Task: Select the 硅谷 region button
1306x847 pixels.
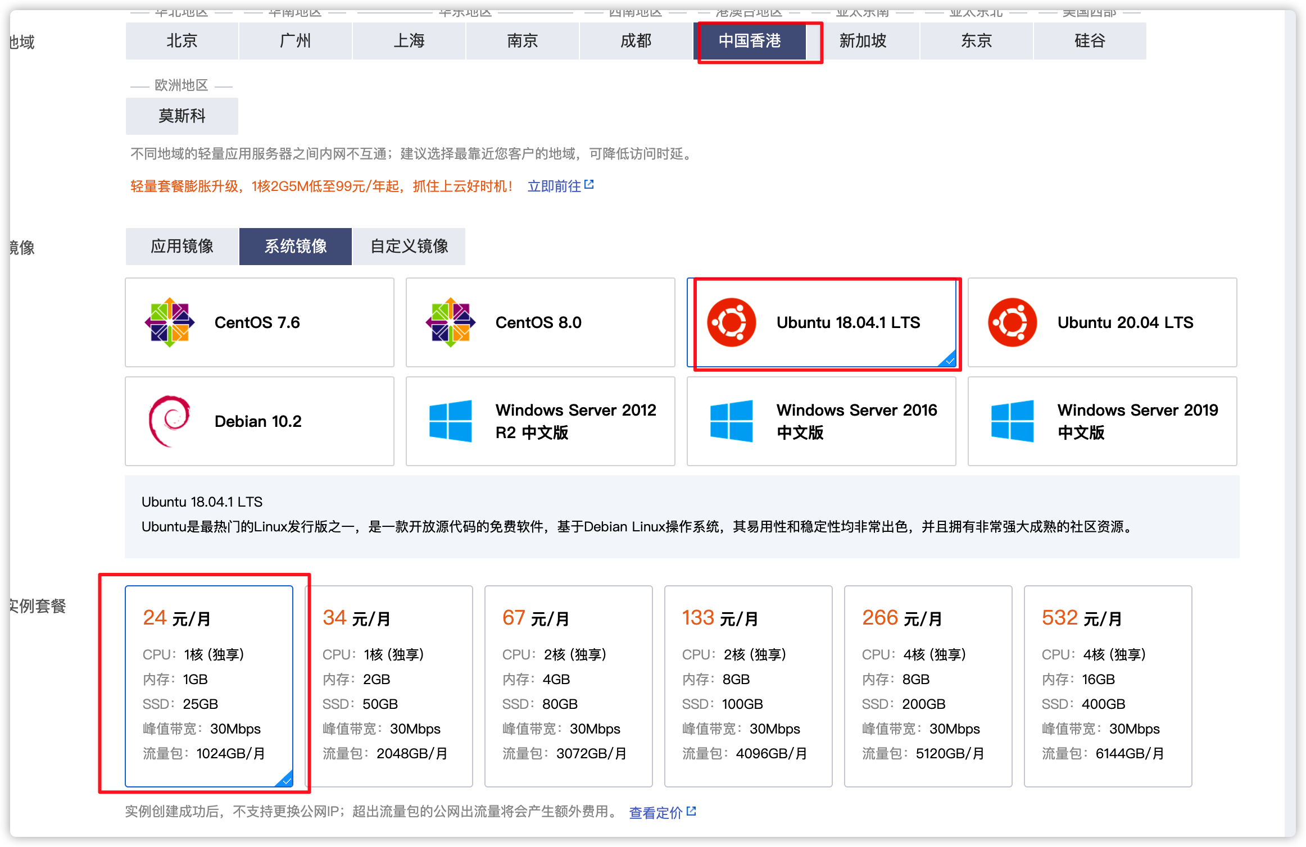Action: click(1090, 40)
